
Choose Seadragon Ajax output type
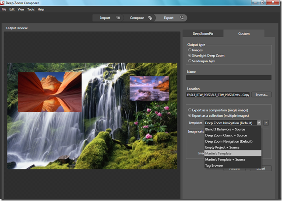tap(189, 61)
